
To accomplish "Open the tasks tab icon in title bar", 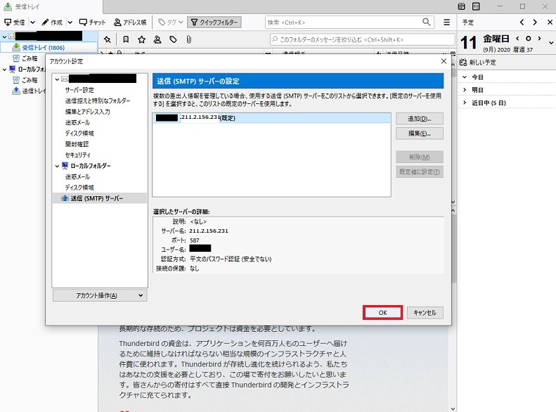I will pyautogui.click(x=476, y=6).
